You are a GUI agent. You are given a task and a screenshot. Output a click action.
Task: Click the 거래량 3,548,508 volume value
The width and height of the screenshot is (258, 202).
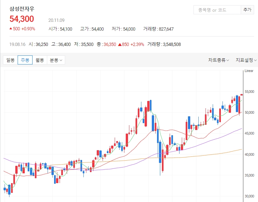164,44
